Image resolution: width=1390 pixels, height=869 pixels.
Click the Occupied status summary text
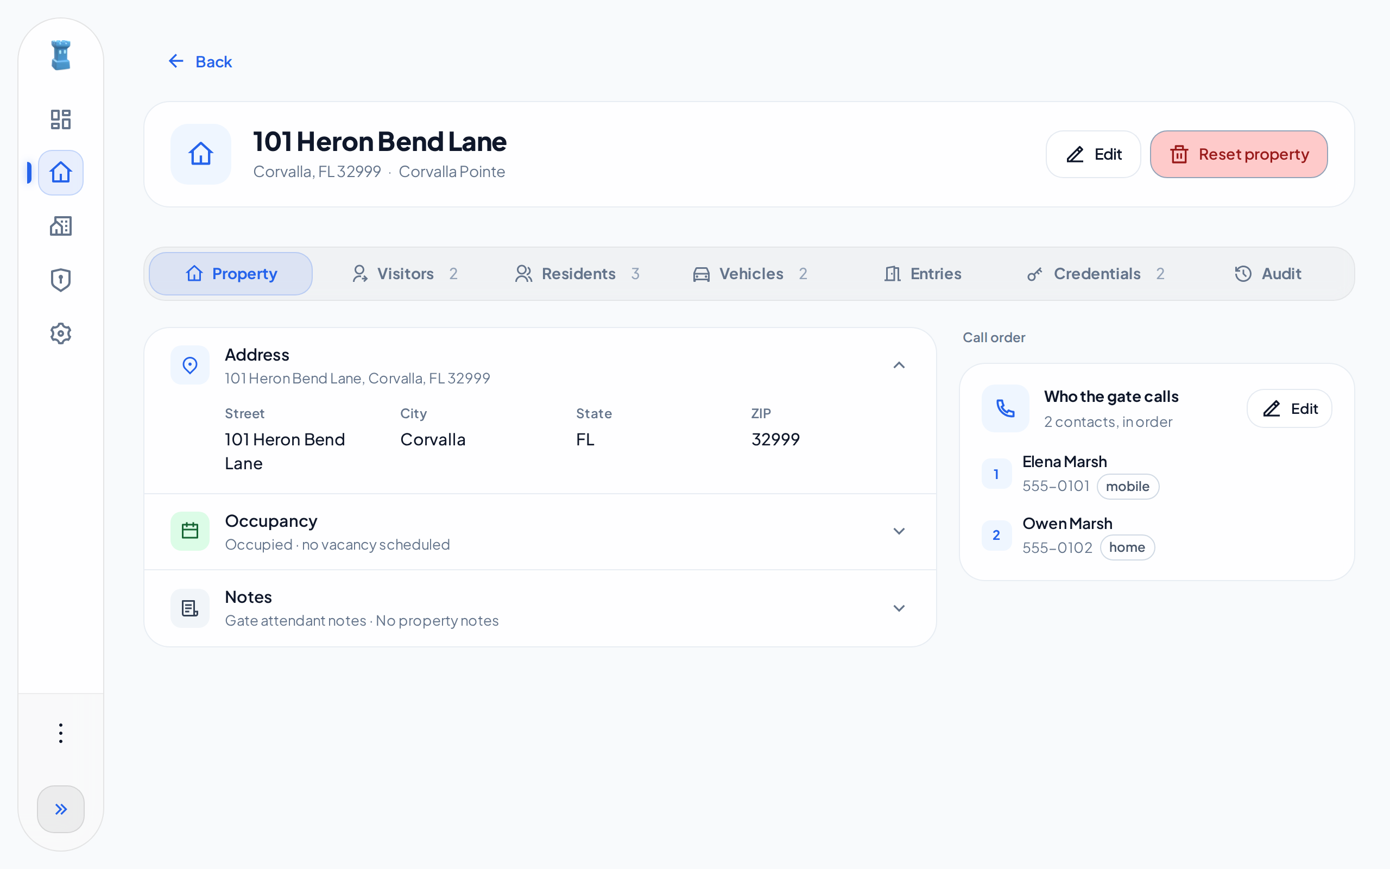coord(337,544)
